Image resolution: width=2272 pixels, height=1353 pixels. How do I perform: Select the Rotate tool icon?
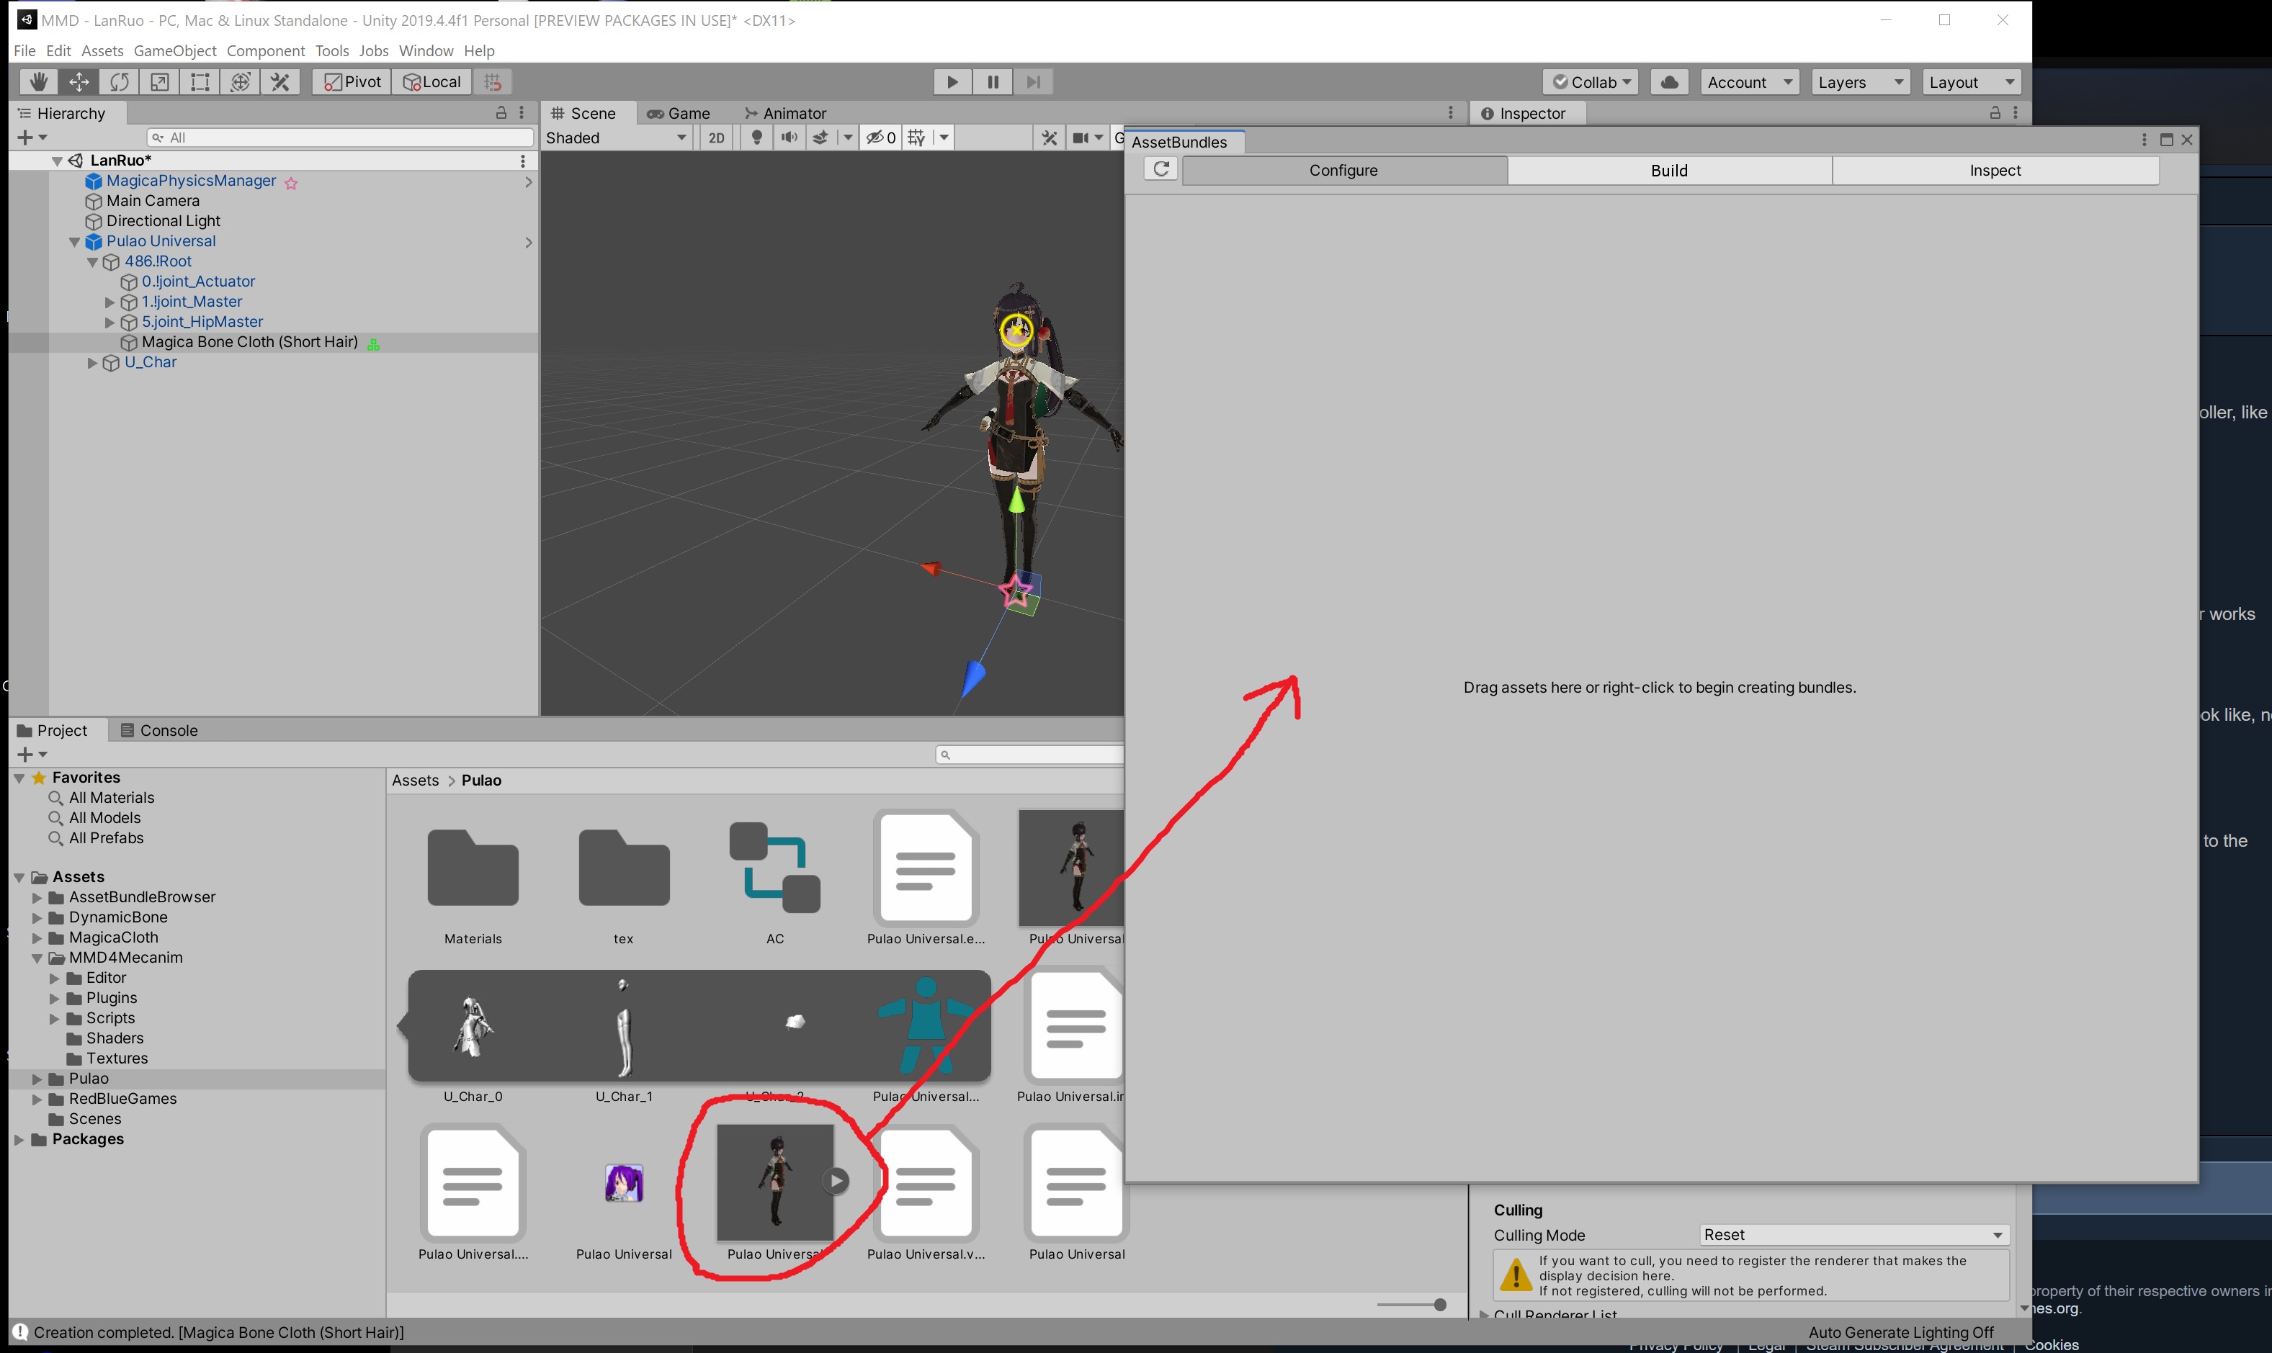(x=119, y=82)
